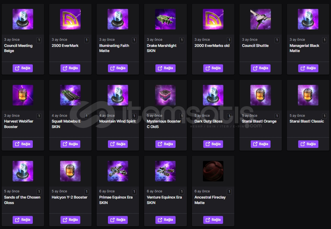Connect the Managerial Black Matte drop via Bağla
The height and width of the screenshot is (229, 331).
click(308, 68)
